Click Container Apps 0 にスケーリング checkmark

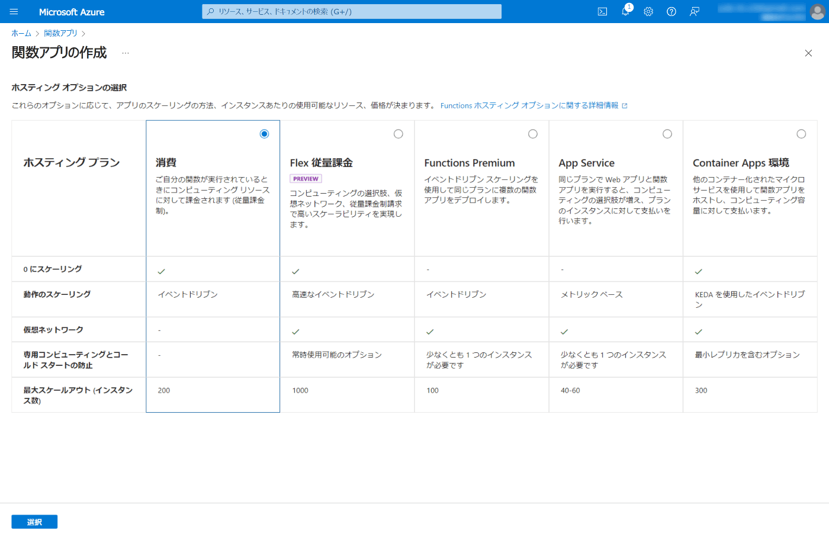[x=699, y=271]
